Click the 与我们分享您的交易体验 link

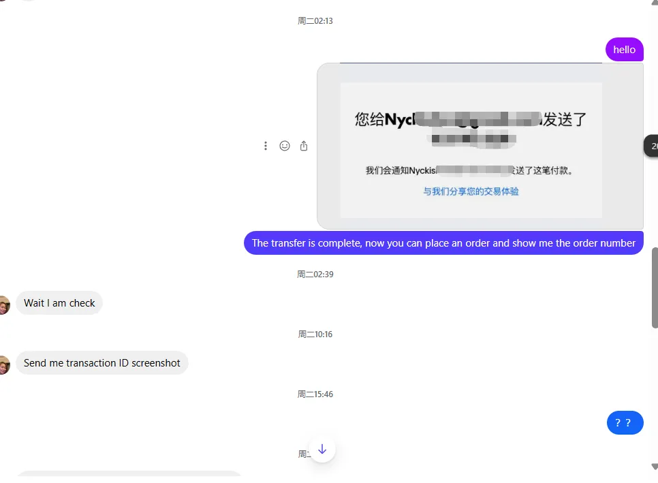click(471, 191)
